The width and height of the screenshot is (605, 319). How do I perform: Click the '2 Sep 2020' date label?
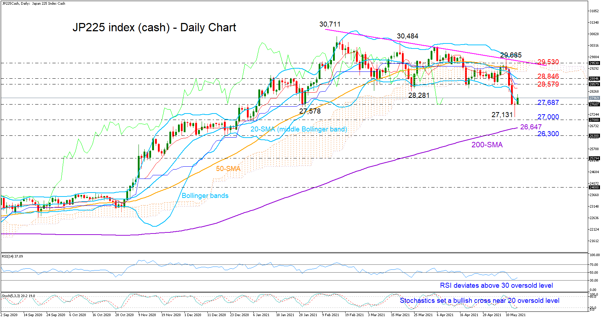pos(9,315)
